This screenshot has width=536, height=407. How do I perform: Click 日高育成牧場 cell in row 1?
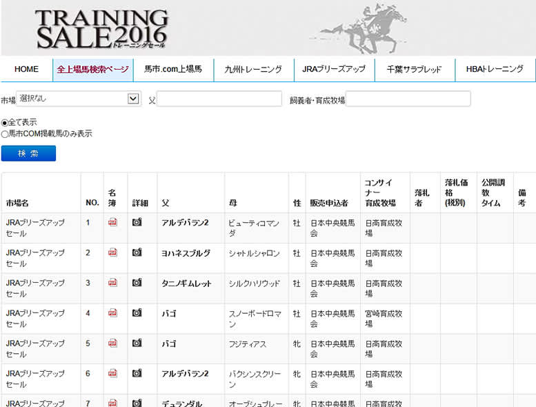coord(384,228)
